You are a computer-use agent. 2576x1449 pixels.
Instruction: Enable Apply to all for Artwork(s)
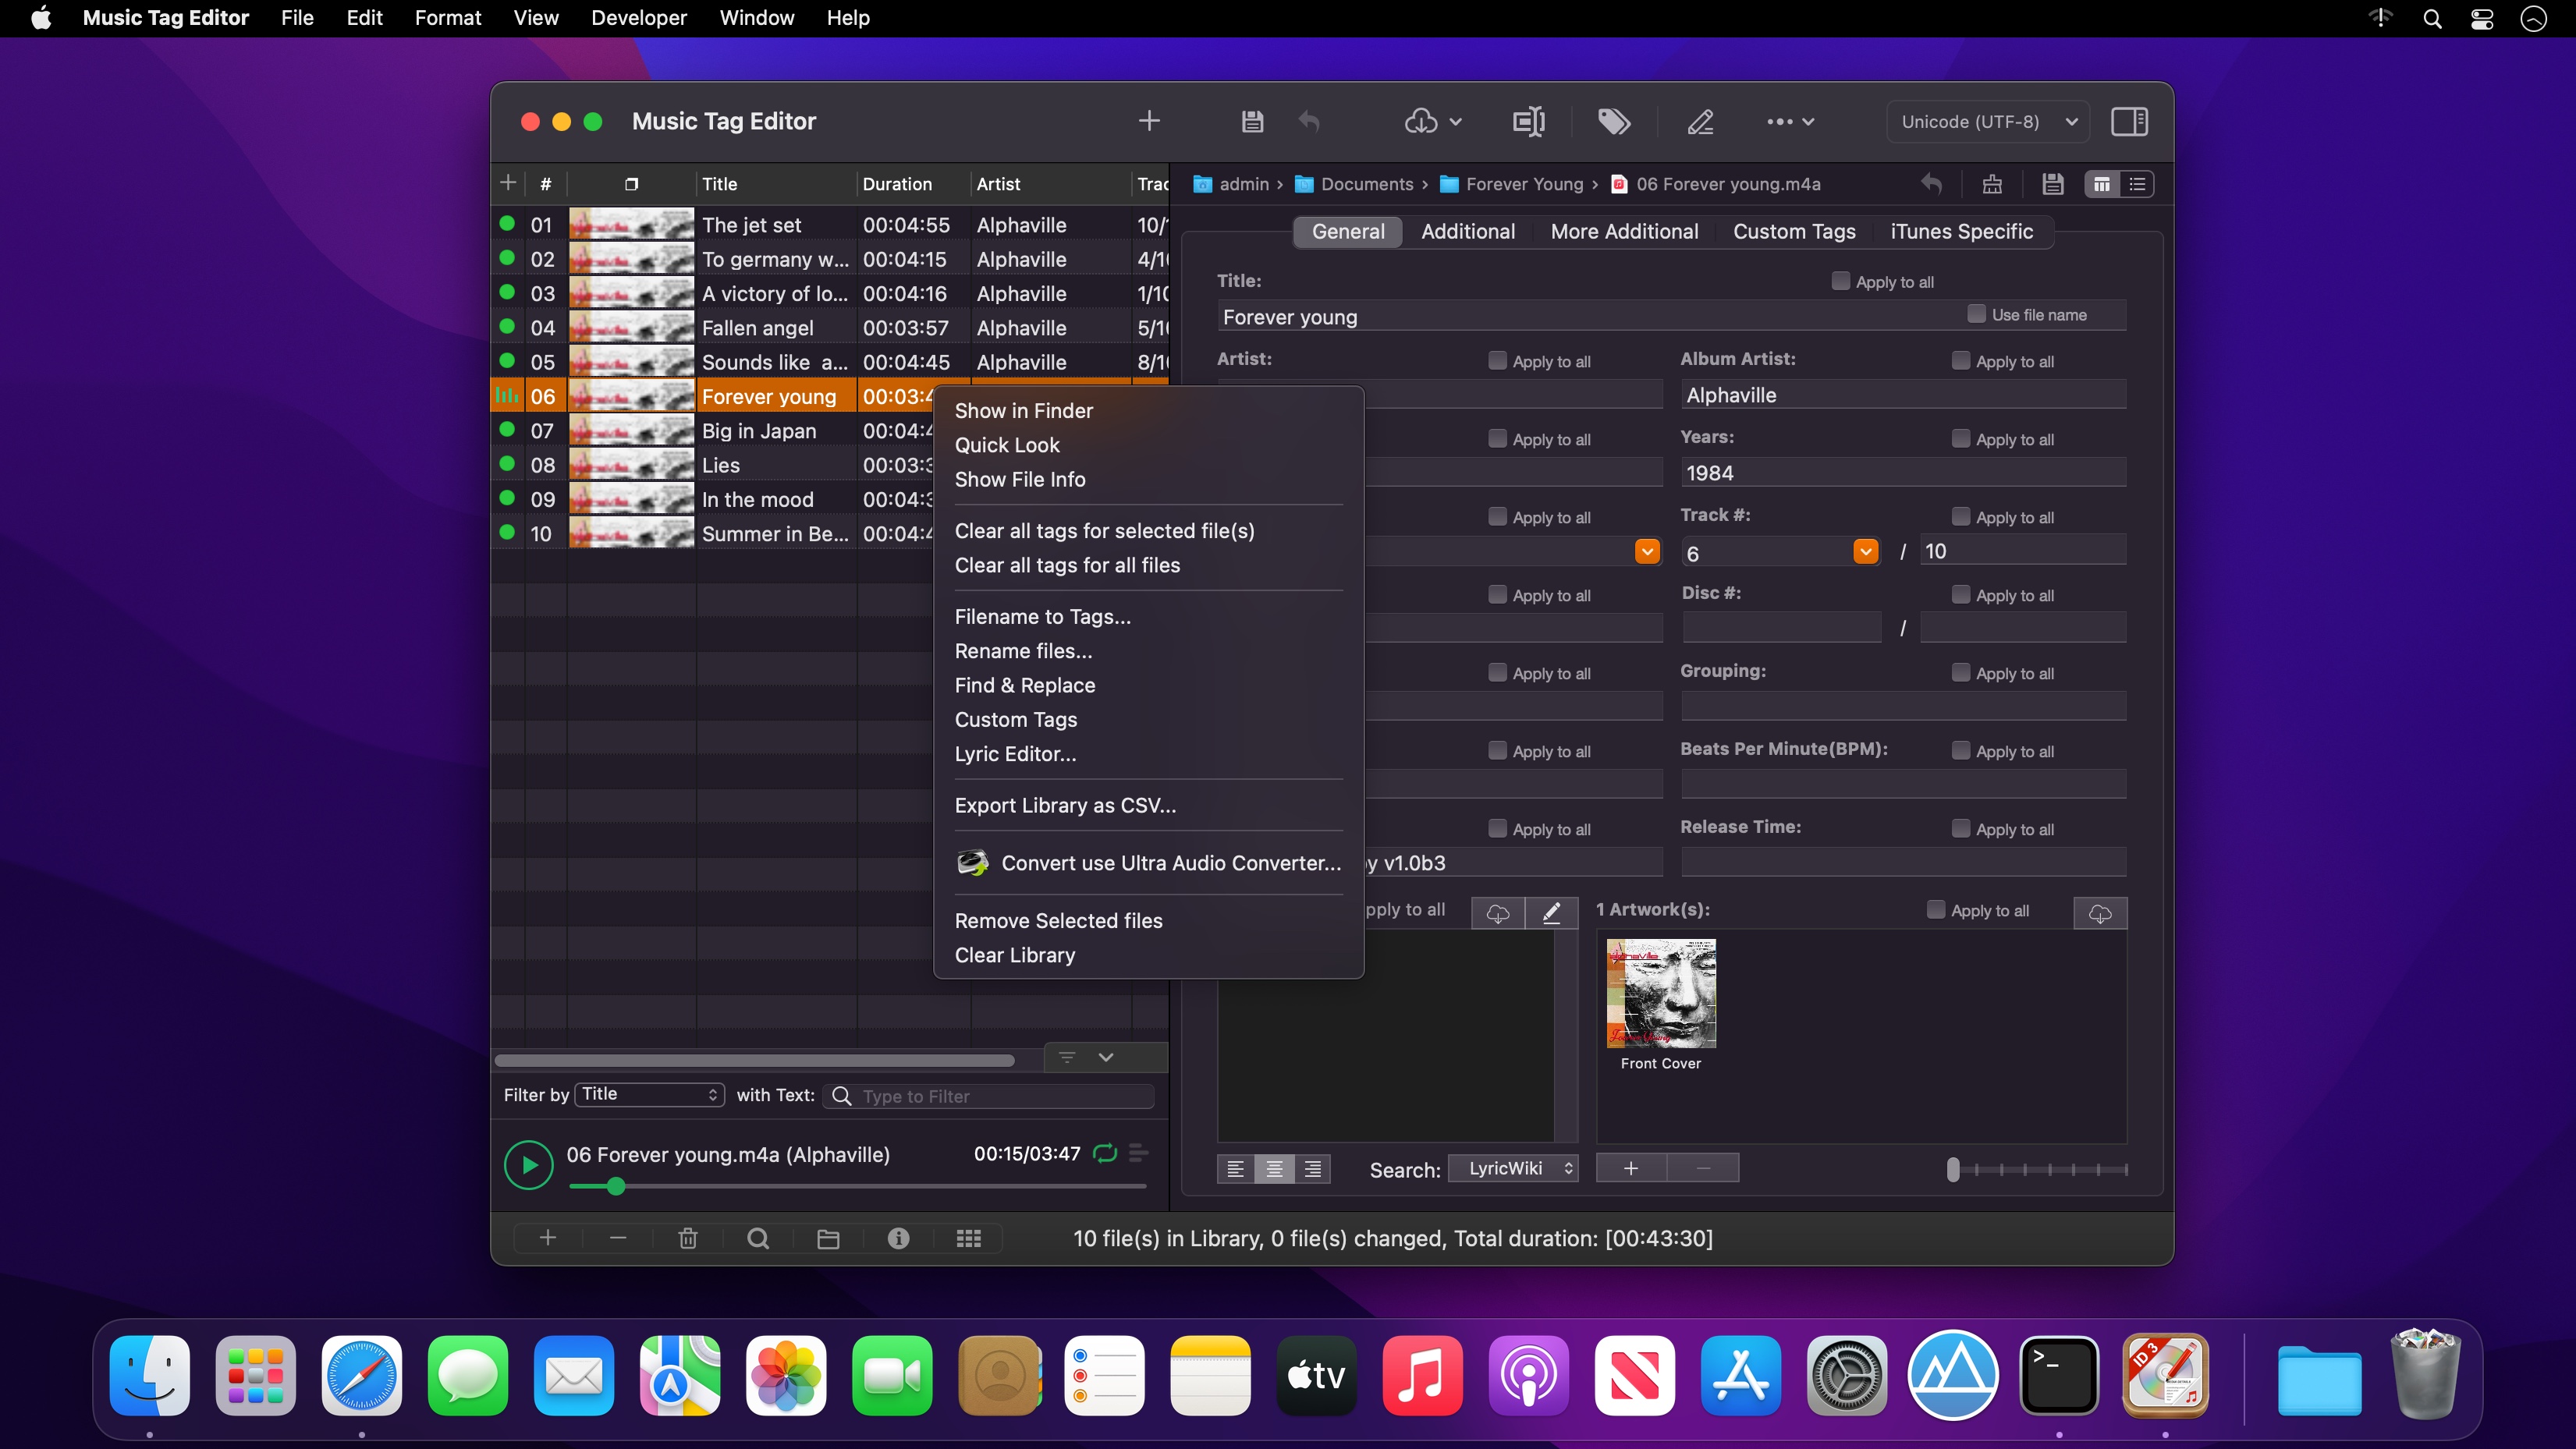click(1935, 909)
